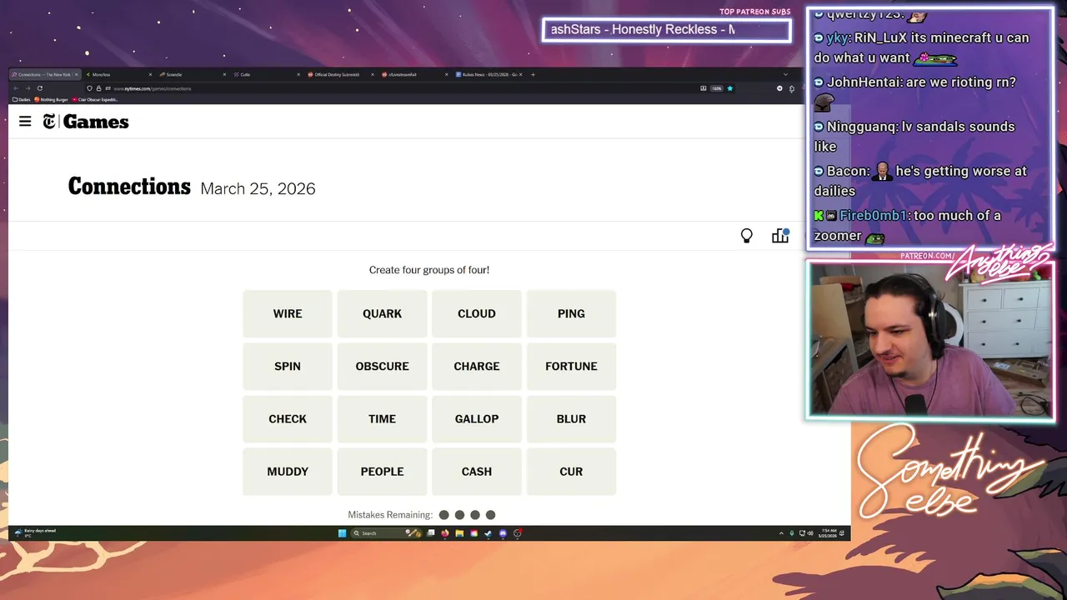The height and width of the screenshot is (600, 1067).
Task: Click the browser reload button
Action: tap(39, 88)
